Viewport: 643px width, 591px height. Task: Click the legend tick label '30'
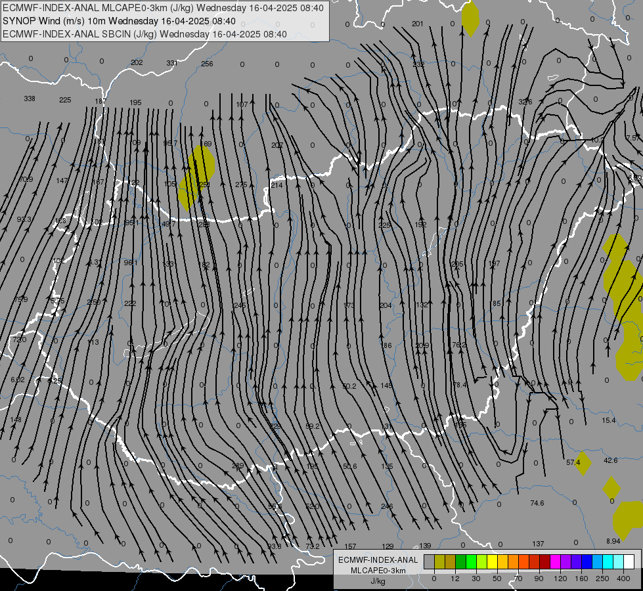(476, 579)
